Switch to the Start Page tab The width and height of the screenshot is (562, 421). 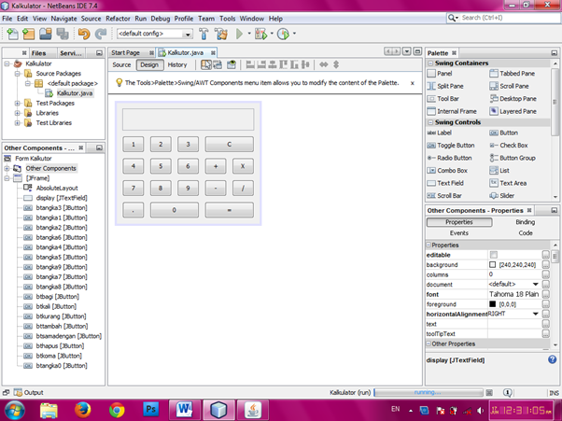pos(125,52)
